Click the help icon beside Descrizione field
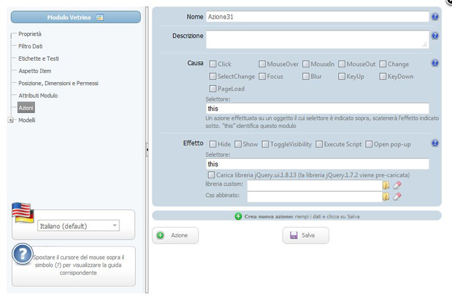 [435, 36]
